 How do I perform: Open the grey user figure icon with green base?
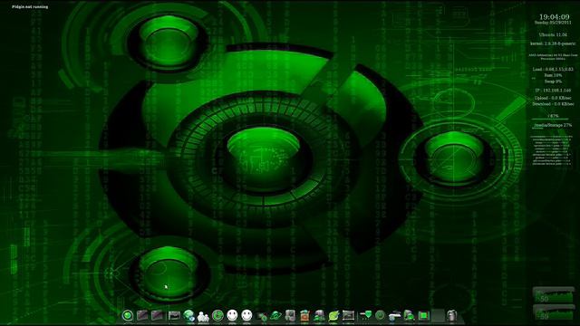point(319,315)
